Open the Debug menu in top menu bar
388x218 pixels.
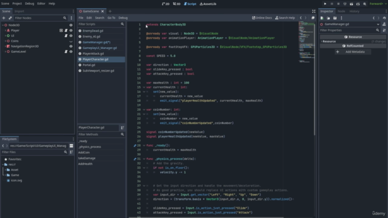[x=30, y=4]
